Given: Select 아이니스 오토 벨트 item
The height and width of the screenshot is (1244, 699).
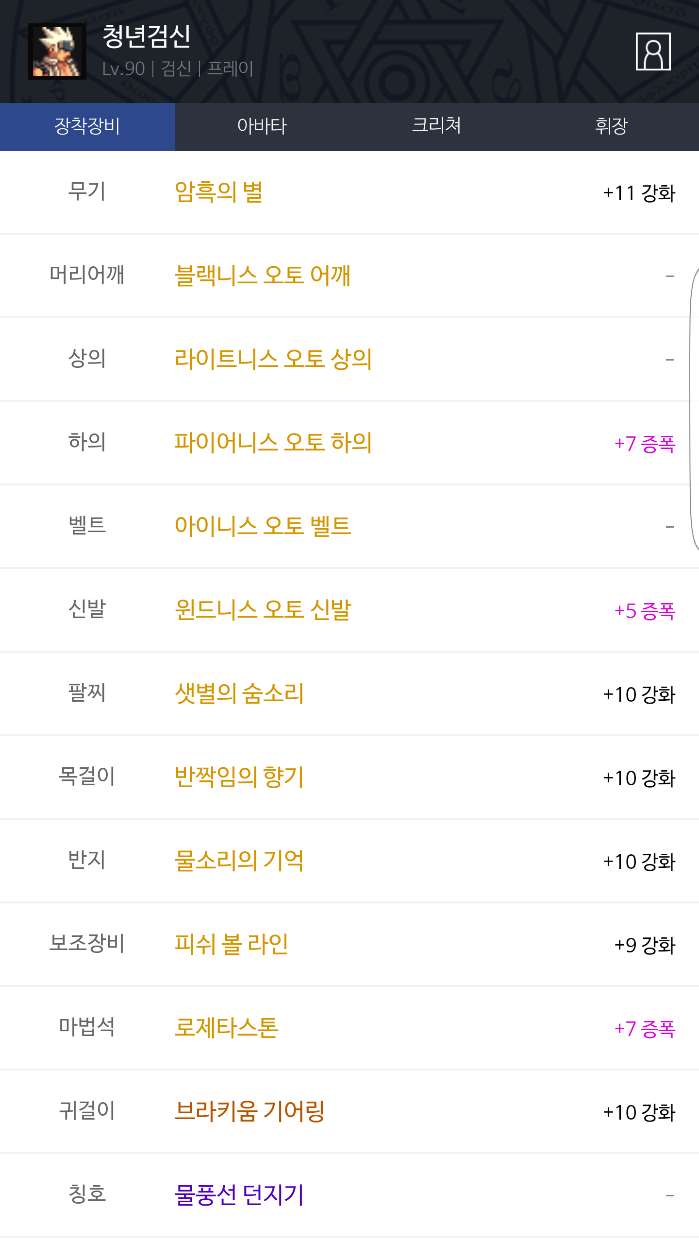Looking at the screenshot, I should click(263, 527).
